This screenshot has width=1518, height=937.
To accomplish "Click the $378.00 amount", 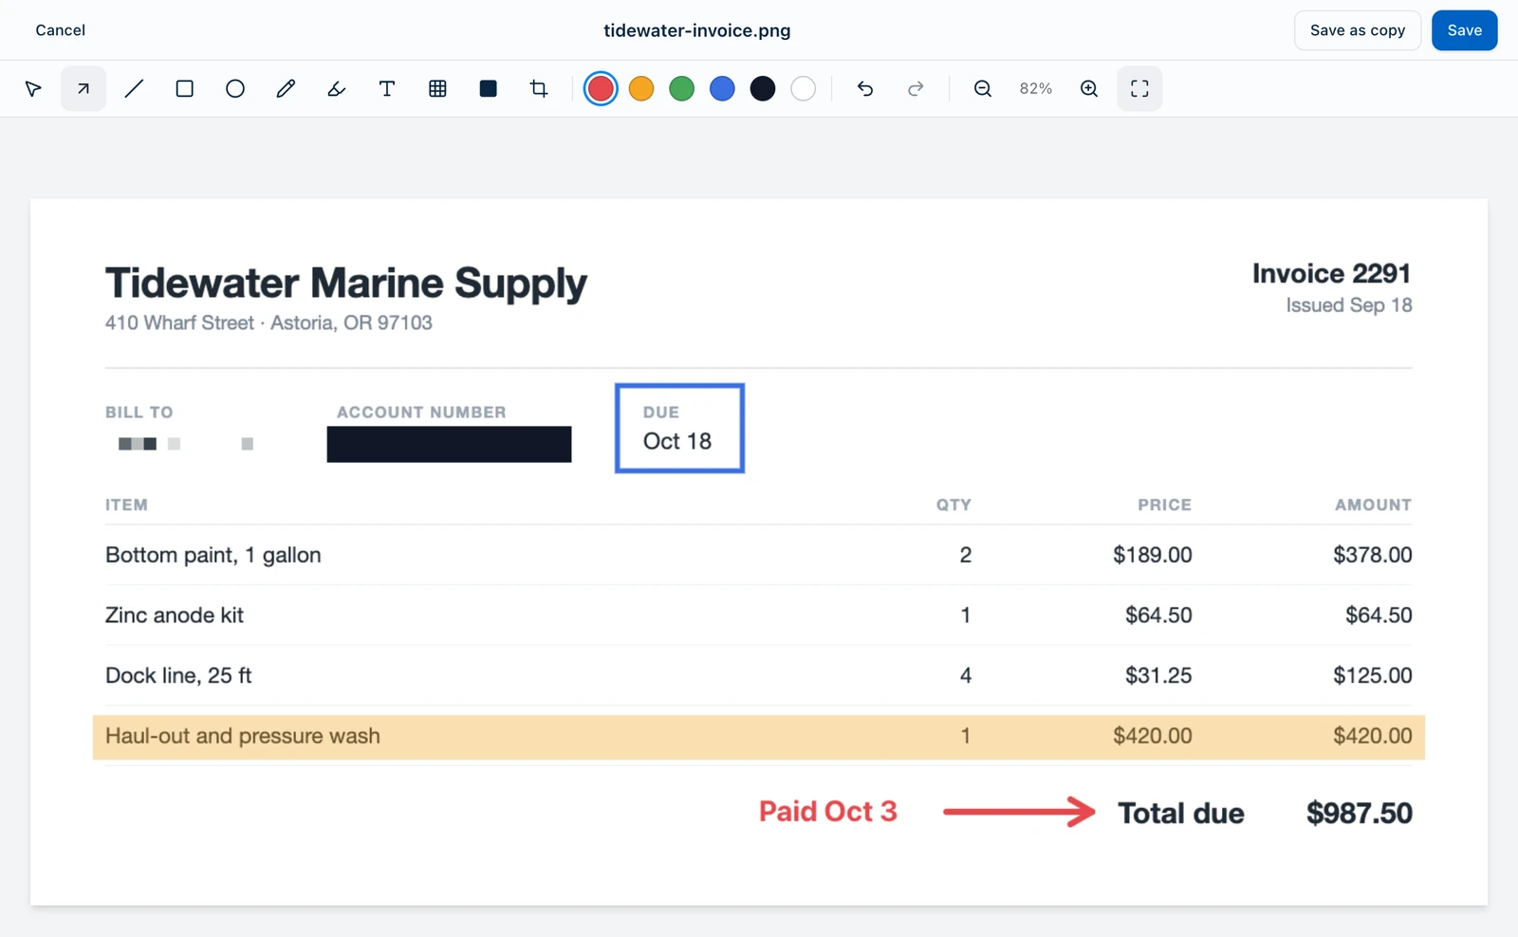I will 1373,555.
